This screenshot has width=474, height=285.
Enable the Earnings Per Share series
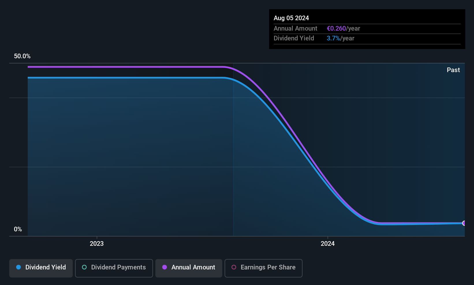(264, 268)
